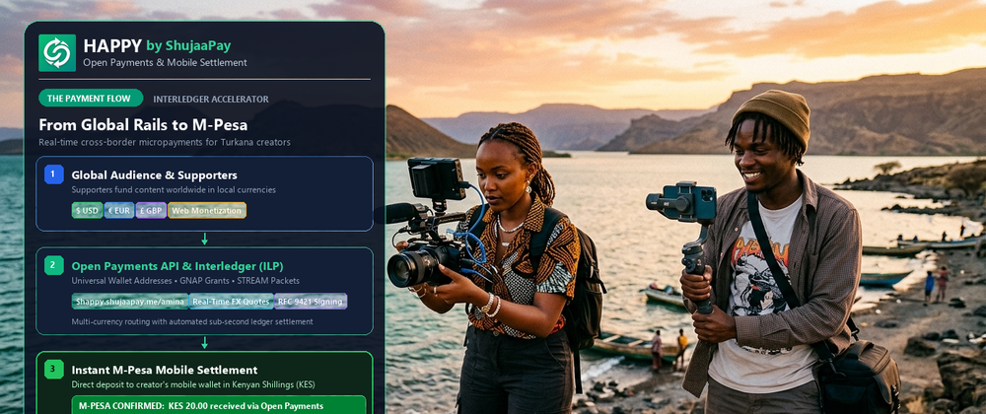Viewport: 986px width, 414px height.
Task: Click the HAPPY title text
Action: [x=112, y=46]
